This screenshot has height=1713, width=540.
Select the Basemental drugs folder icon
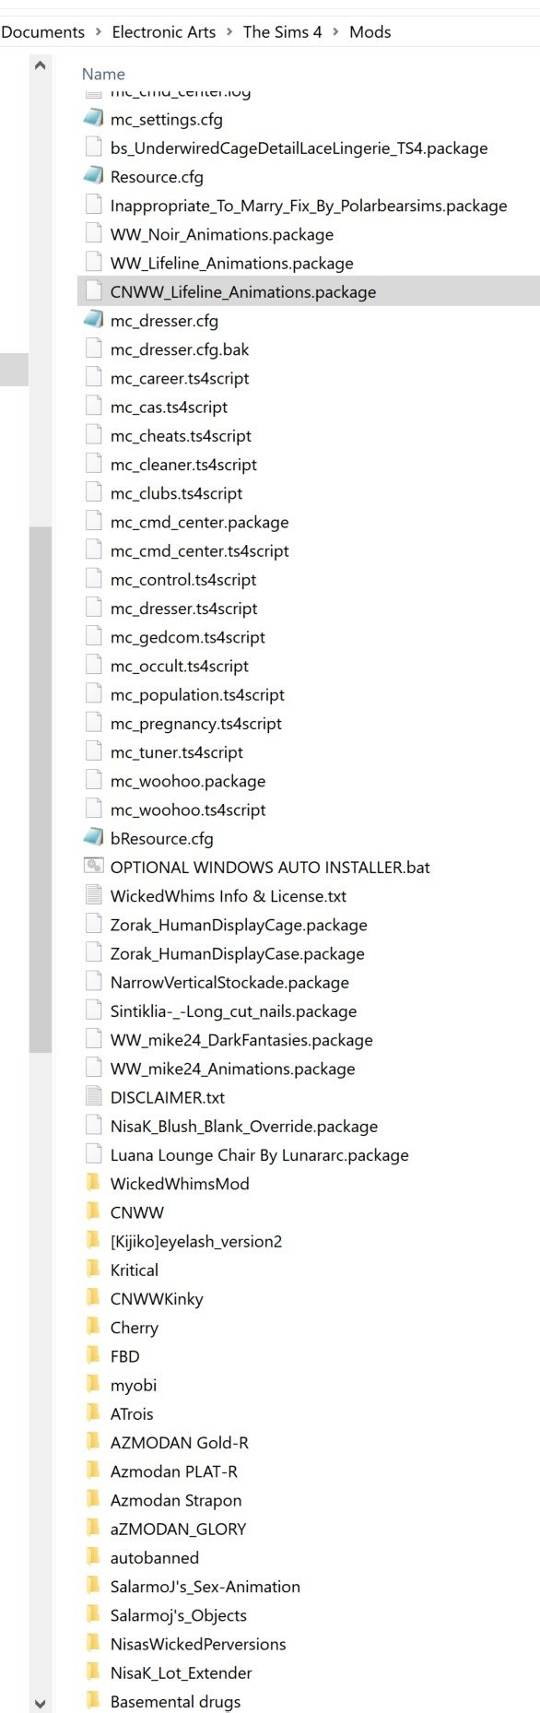coord(93,1701)
